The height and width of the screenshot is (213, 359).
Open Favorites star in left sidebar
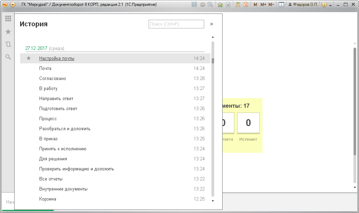point(8,32)
